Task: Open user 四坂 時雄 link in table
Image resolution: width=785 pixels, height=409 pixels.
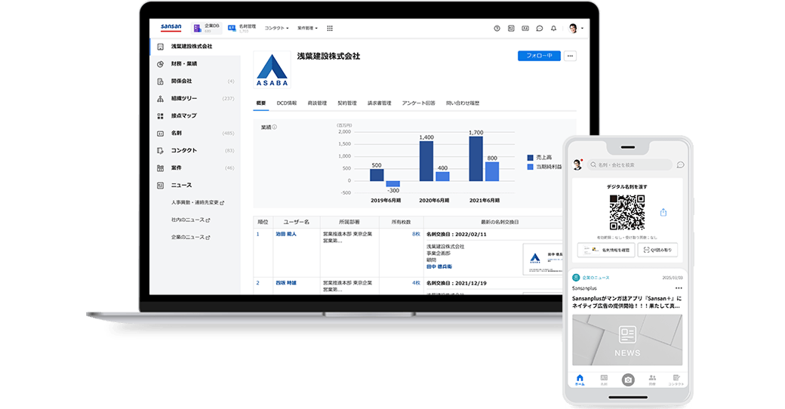Action: tap(286, 283)
